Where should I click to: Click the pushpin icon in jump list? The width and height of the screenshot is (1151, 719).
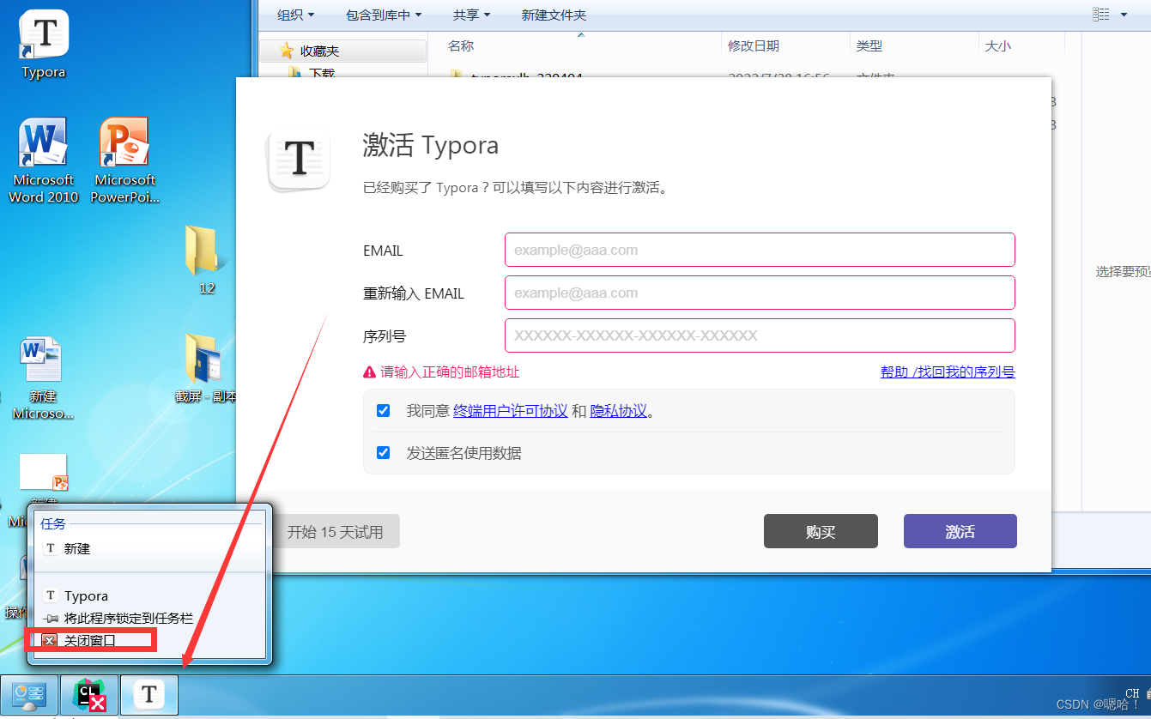click(x=51, y=618)
